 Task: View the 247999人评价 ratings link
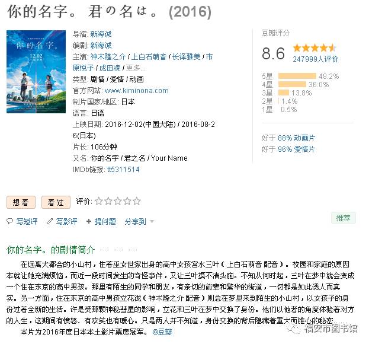point(316,59)
